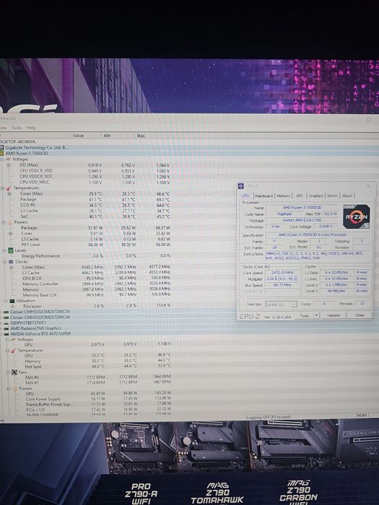Click the CPU Temperatures thermometer icon
Image resolution: width=379 pixels, height=505 pixels.
coord(9,188)
